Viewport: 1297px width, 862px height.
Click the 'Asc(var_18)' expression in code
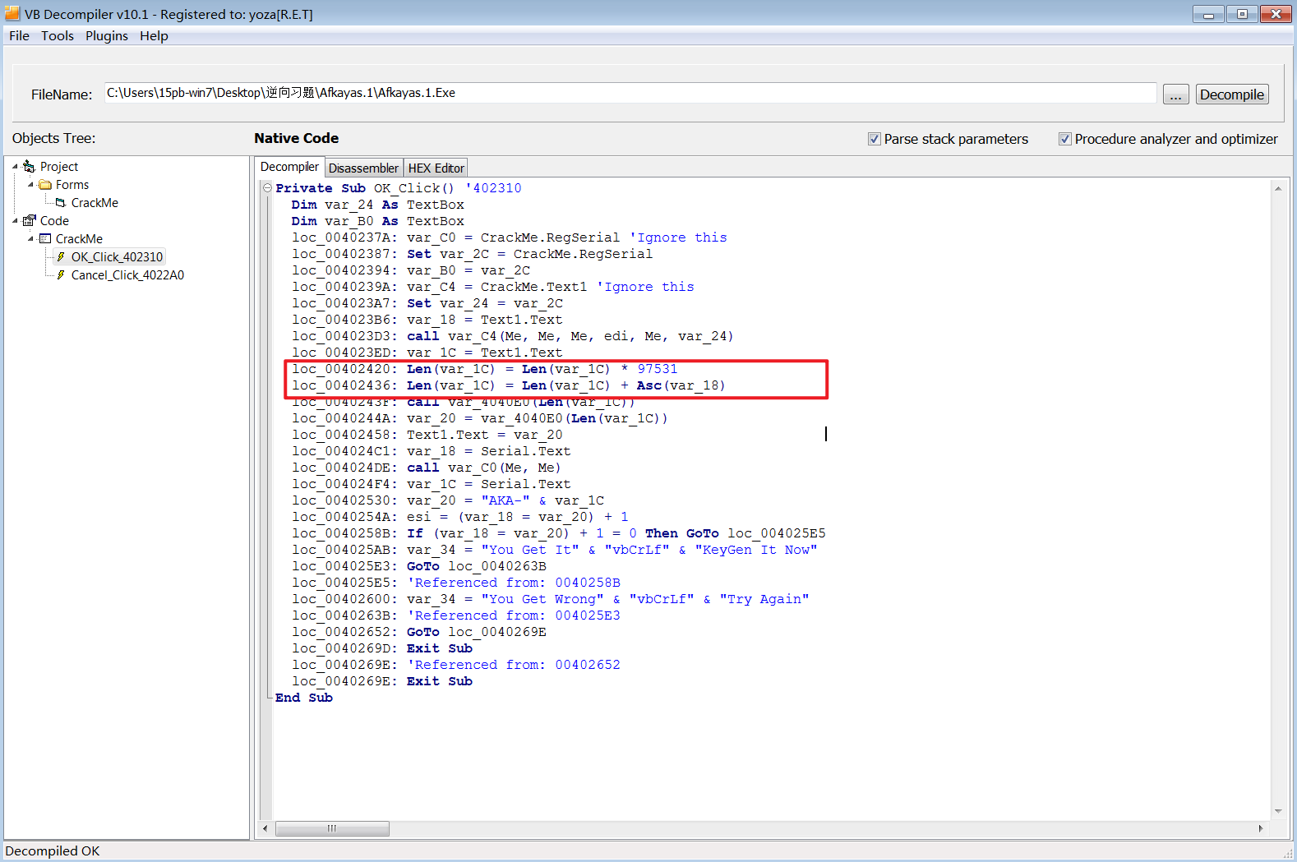[681, 385]
